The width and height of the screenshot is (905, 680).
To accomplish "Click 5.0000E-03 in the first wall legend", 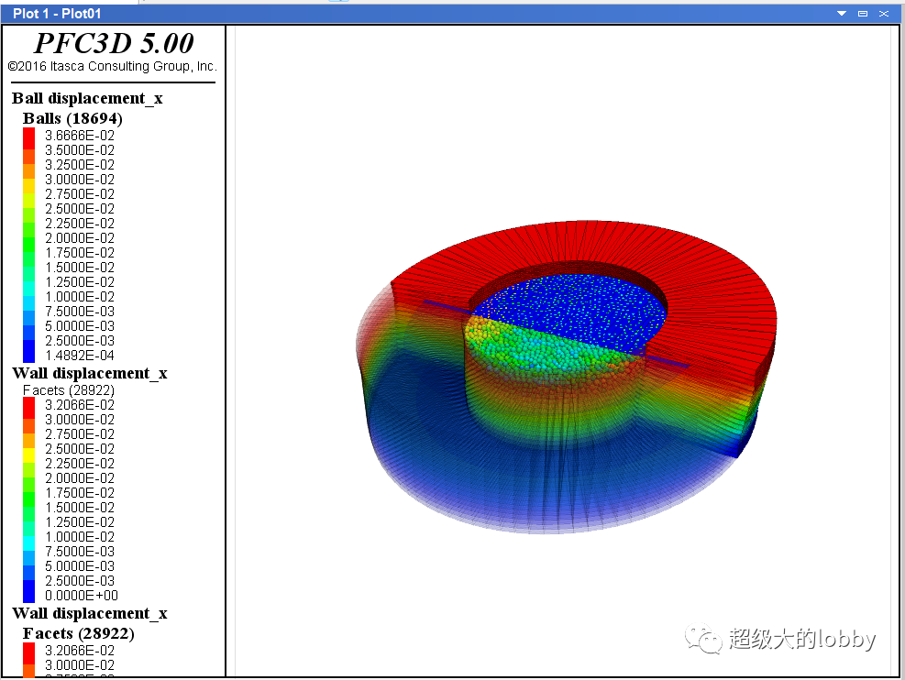I will [x=80, y=566].
